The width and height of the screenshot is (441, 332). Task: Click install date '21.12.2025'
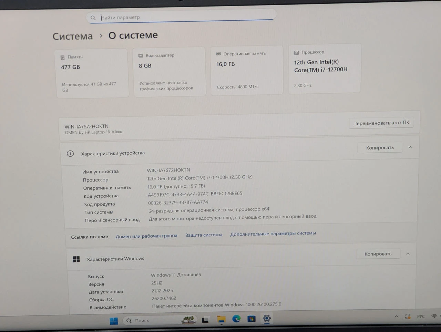click(x=162, y=291)
